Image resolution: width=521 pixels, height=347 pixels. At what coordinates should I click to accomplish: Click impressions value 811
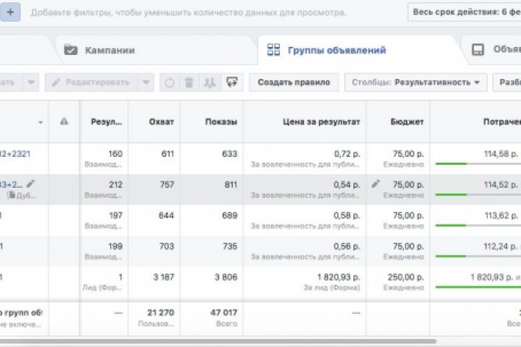point(231,184)
